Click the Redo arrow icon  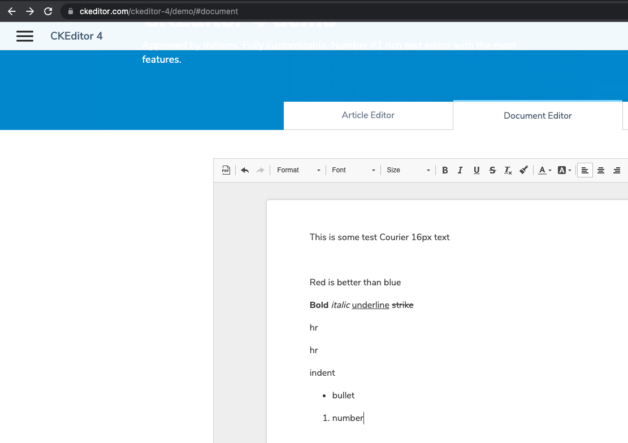(261, 170)
